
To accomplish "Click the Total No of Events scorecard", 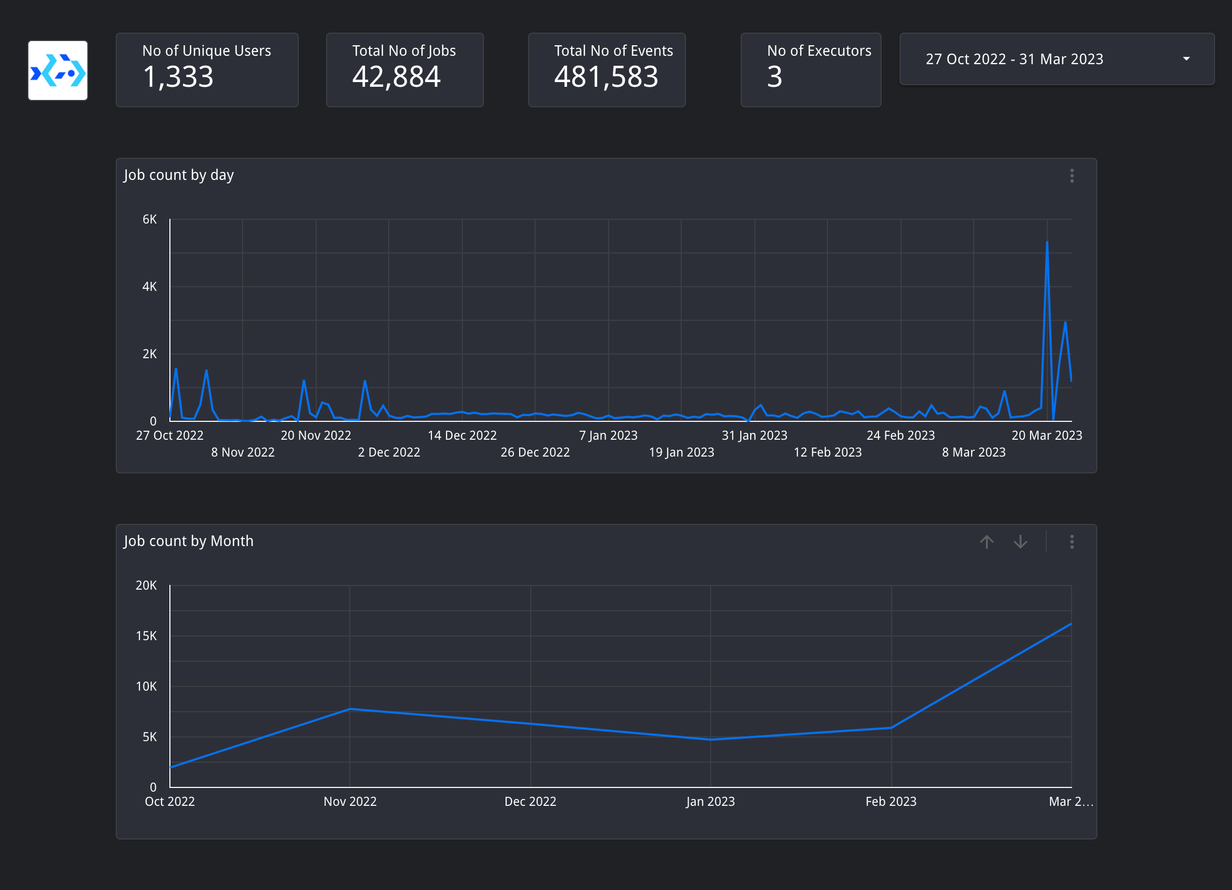I will (607, 70).
